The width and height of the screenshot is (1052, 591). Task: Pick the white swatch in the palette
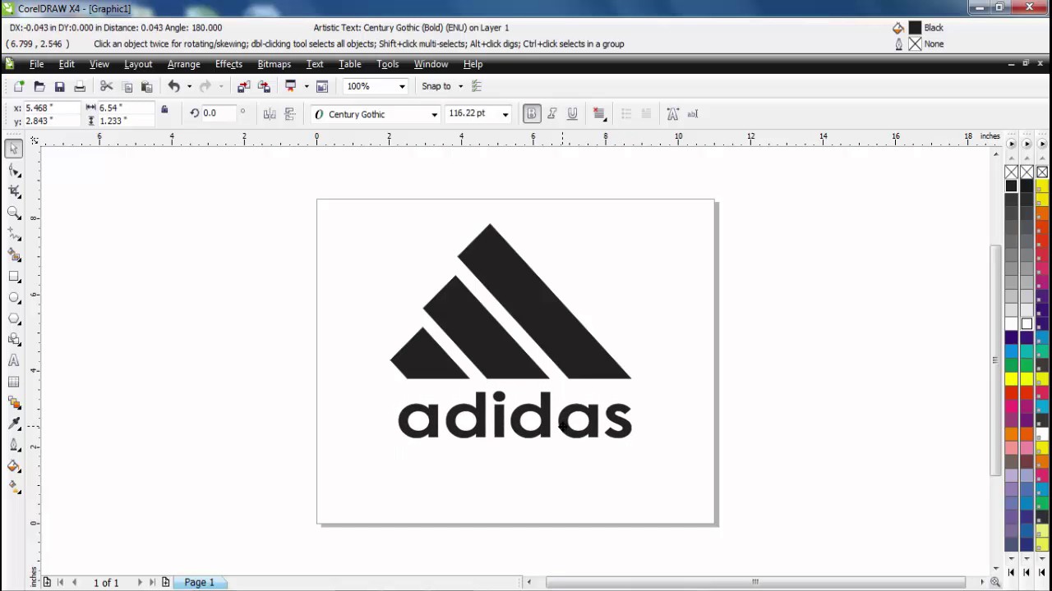pyautogui.click(x=1012, y=323)
